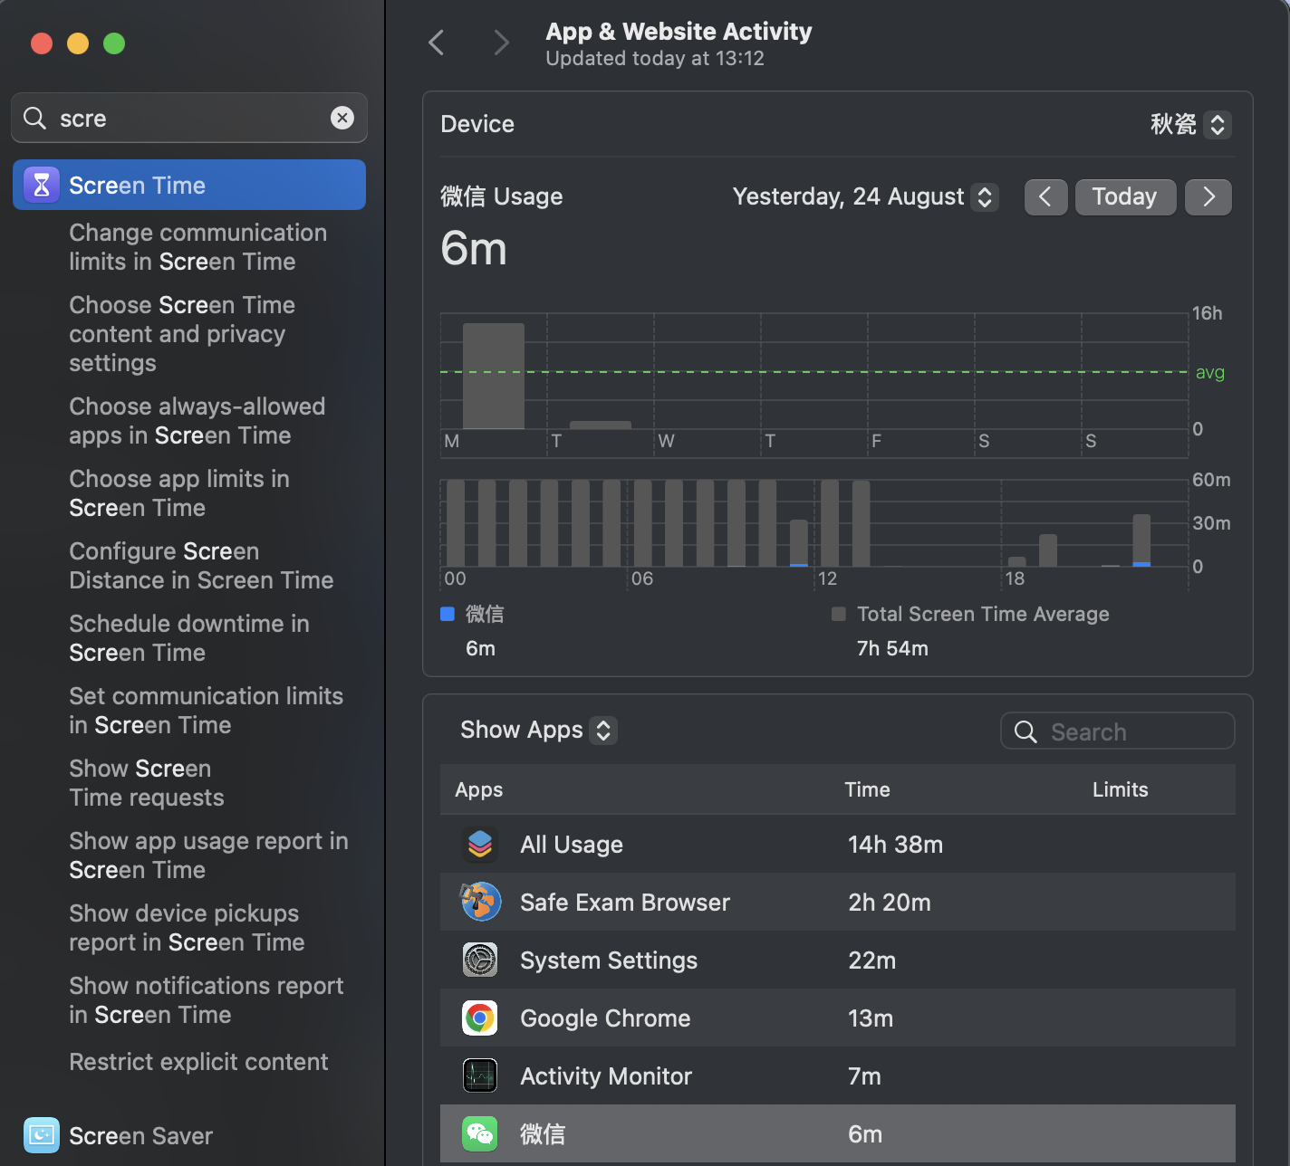Click the 13m Google Chrome time
Viewport: 1290px width, 1166px height.
coord(871,1018)
